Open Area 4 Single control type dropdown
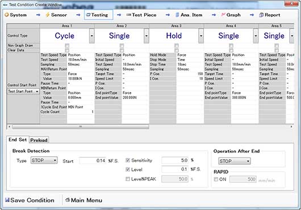Viewport: 301px width, 210px height. (x=256, y=36)
